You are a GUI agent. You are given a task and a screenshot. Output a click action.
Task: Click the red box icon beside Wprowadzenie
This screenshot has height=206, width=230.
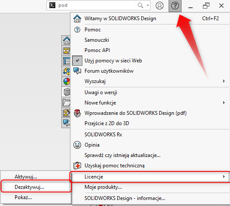(77, 113)
